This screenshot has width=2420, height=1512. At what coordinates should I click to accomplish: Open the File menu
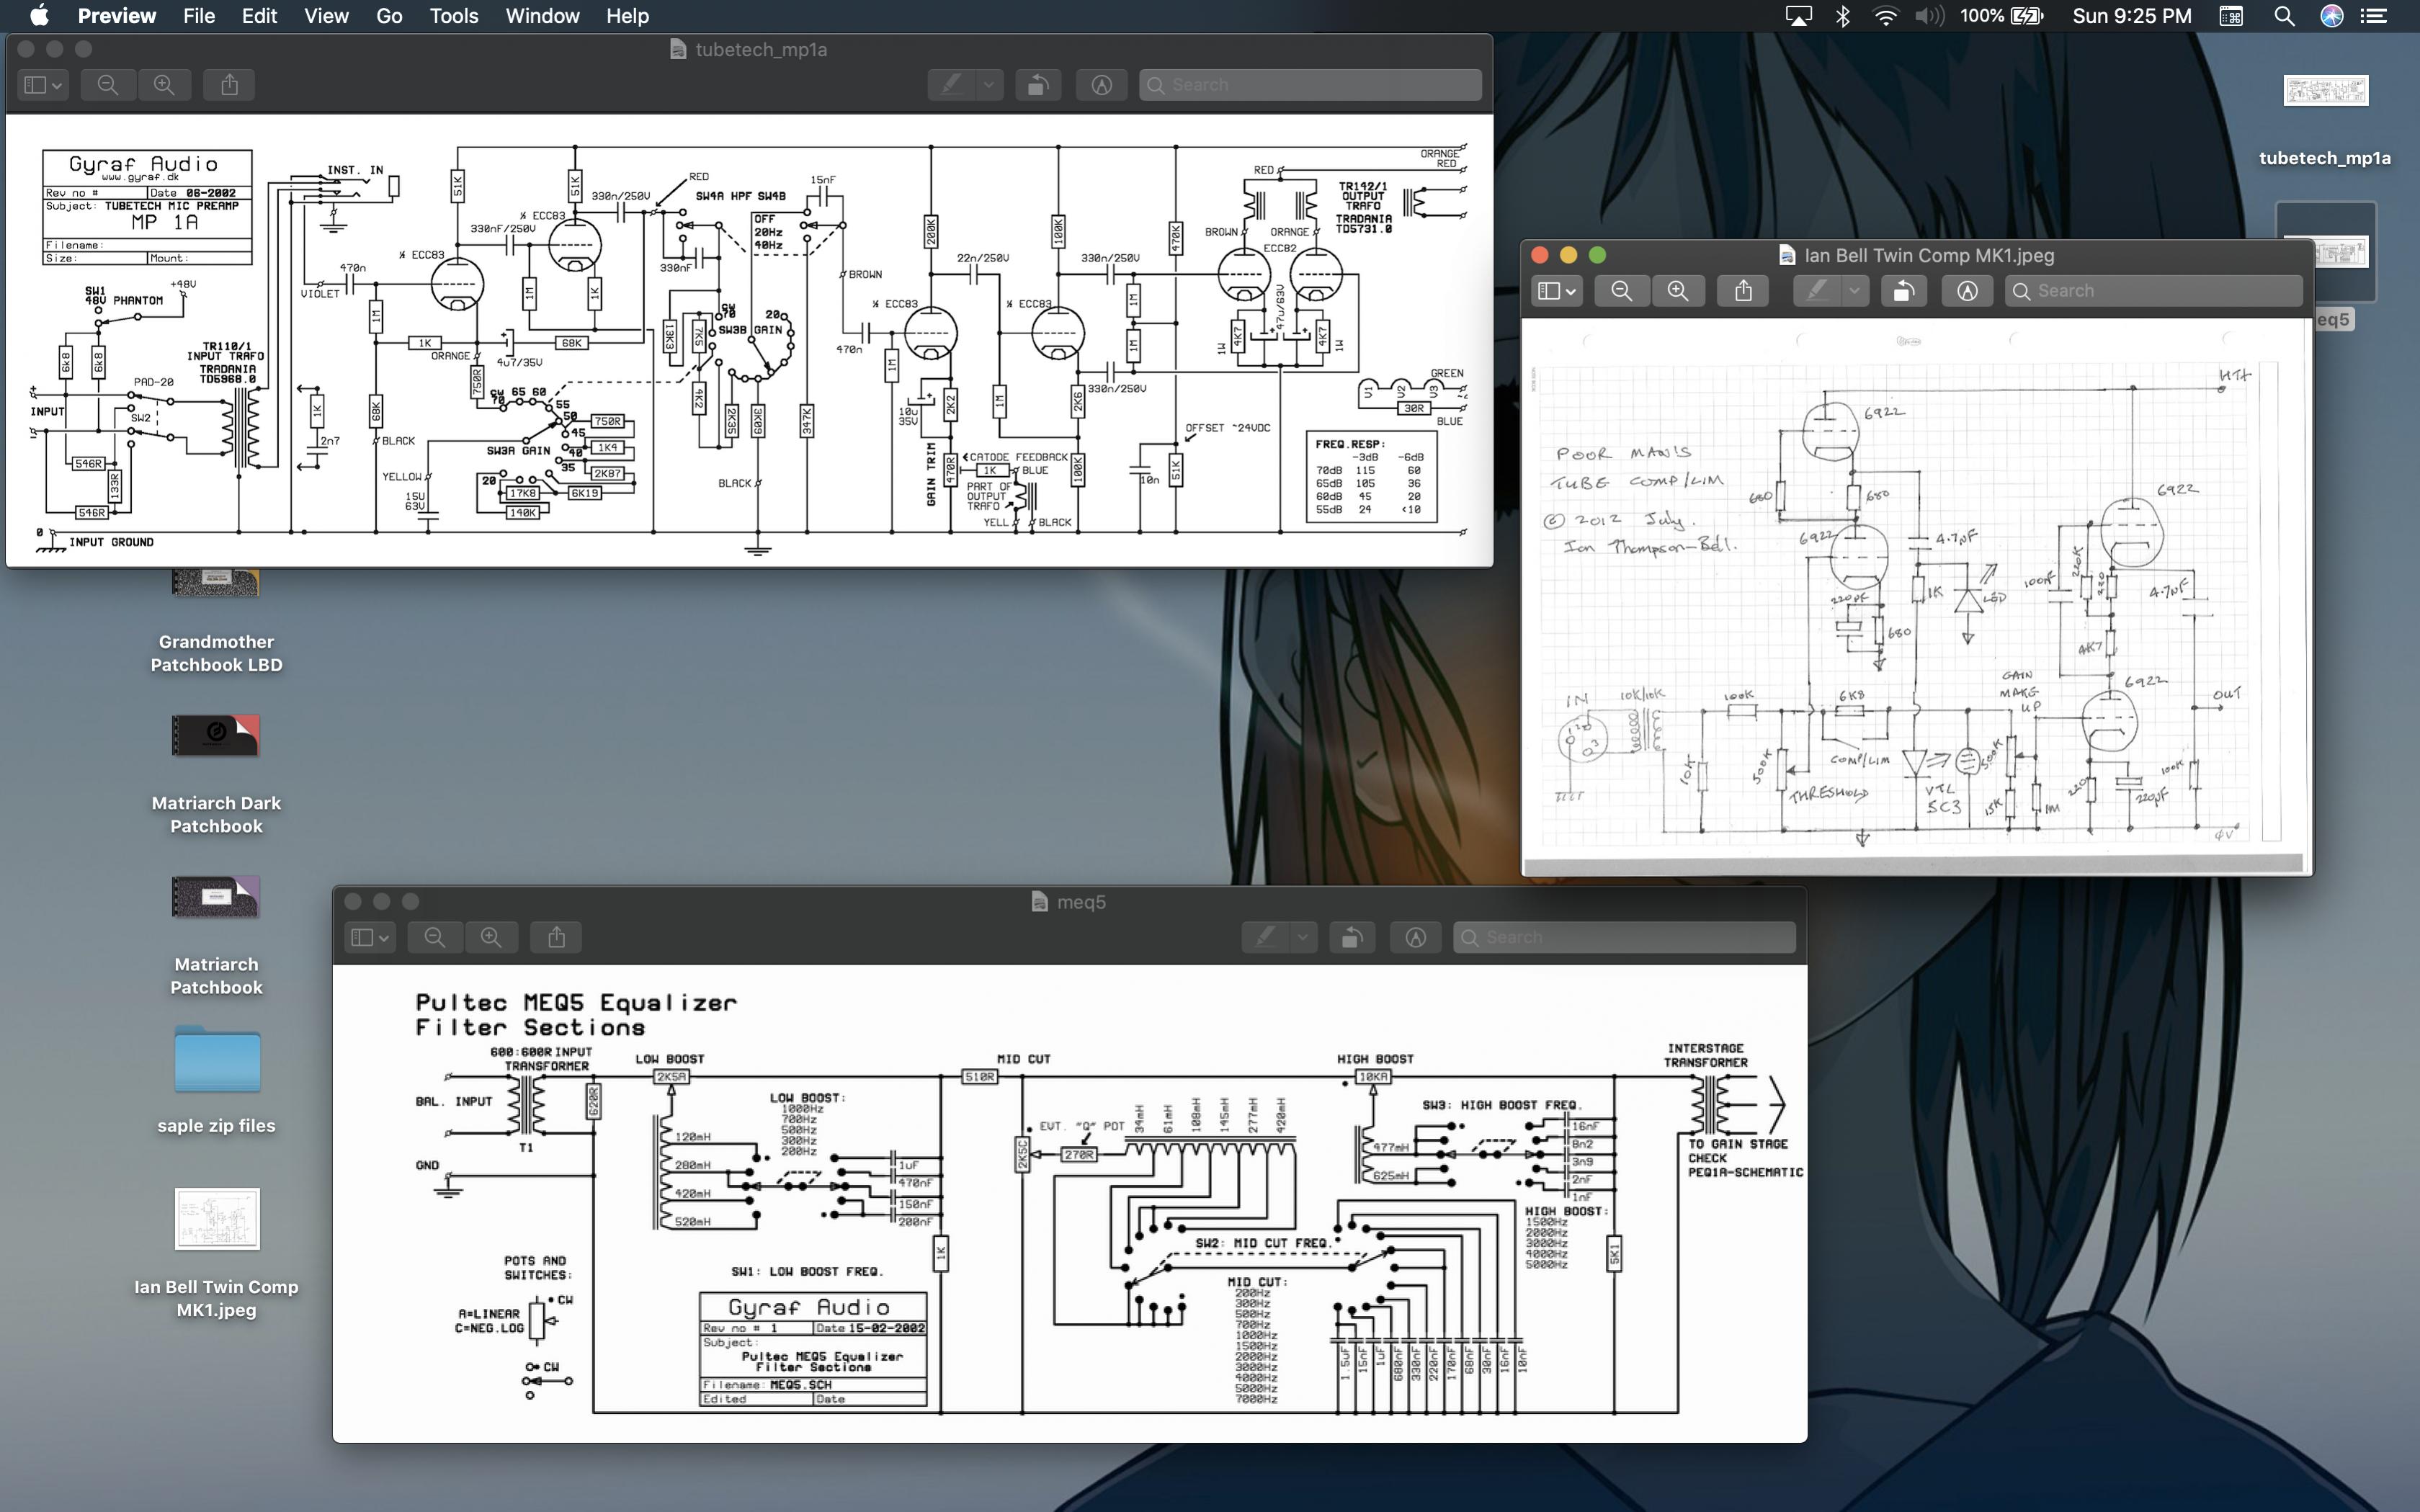point(199,16)
